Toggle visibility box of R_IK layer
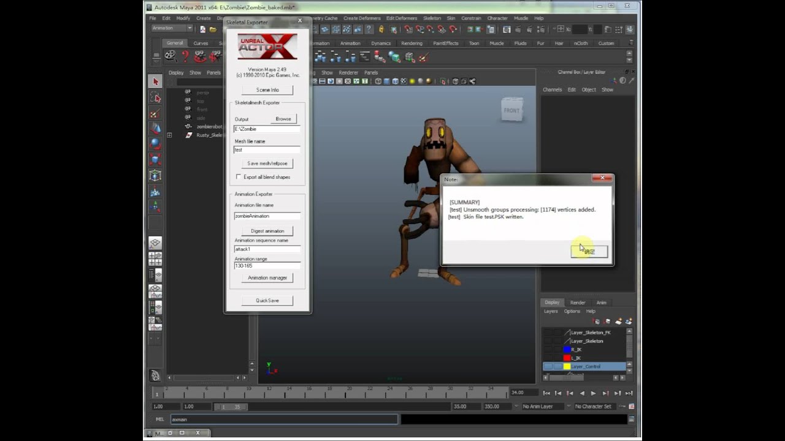This screenshot has width=785, height=441. 548,349
